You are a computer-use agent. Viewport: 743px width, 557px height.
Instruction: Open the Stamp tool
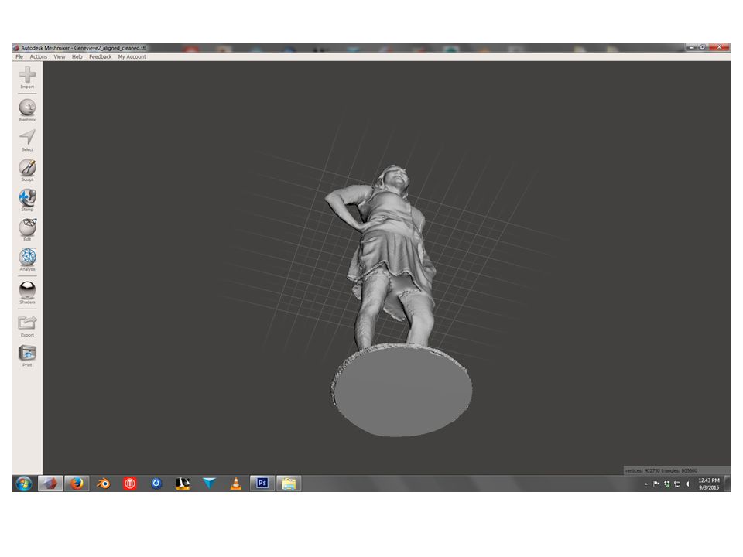pos(27,200)
